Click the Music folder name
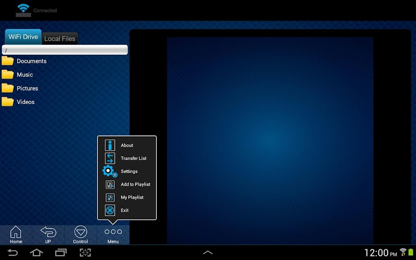Image resolution: width=416 pixels, height=260 pixels. click(x=25, y=75)
